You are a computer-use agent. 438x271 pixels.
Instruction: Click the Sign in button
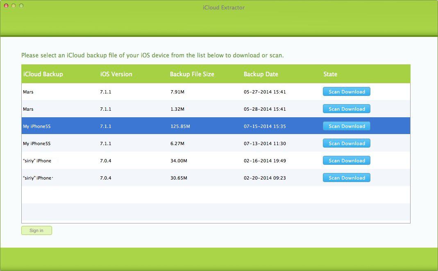(36, 230)
